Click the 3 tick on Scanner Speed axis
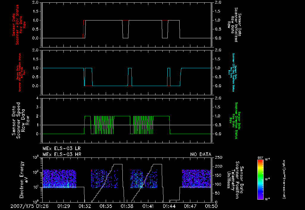This screenshot has height=210, width=305. point(37,107)
